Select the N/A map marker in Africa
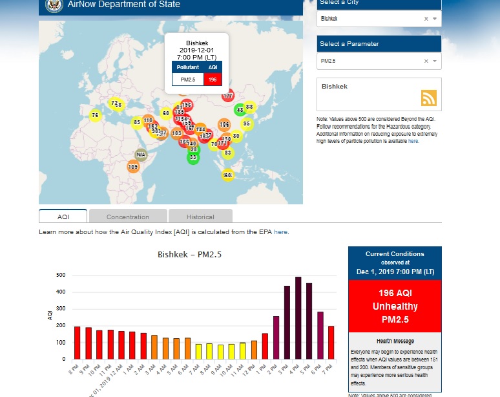The image size is (500, 397). [x=141, y=155]
